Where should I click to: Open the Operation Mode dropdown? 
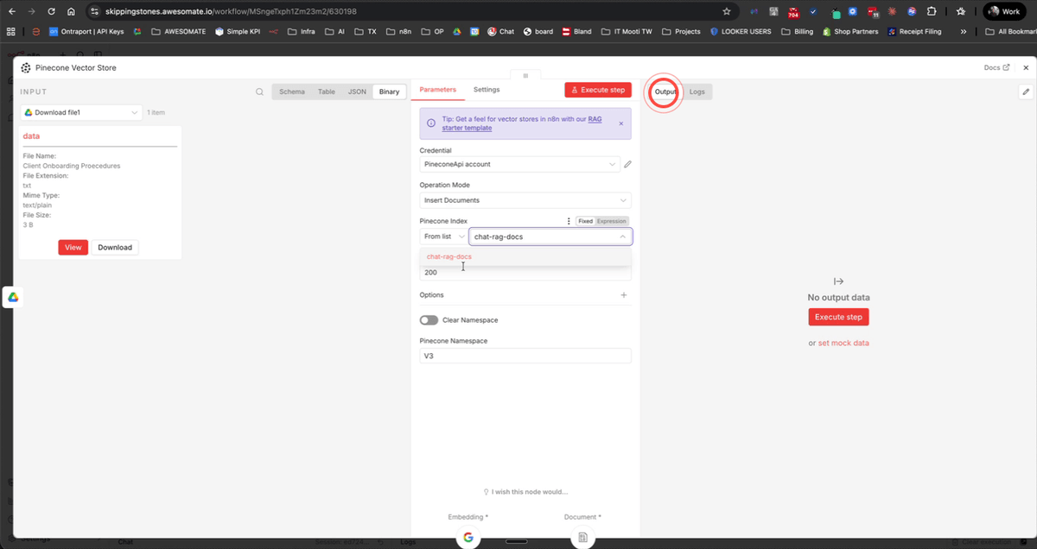click(525, 199)
